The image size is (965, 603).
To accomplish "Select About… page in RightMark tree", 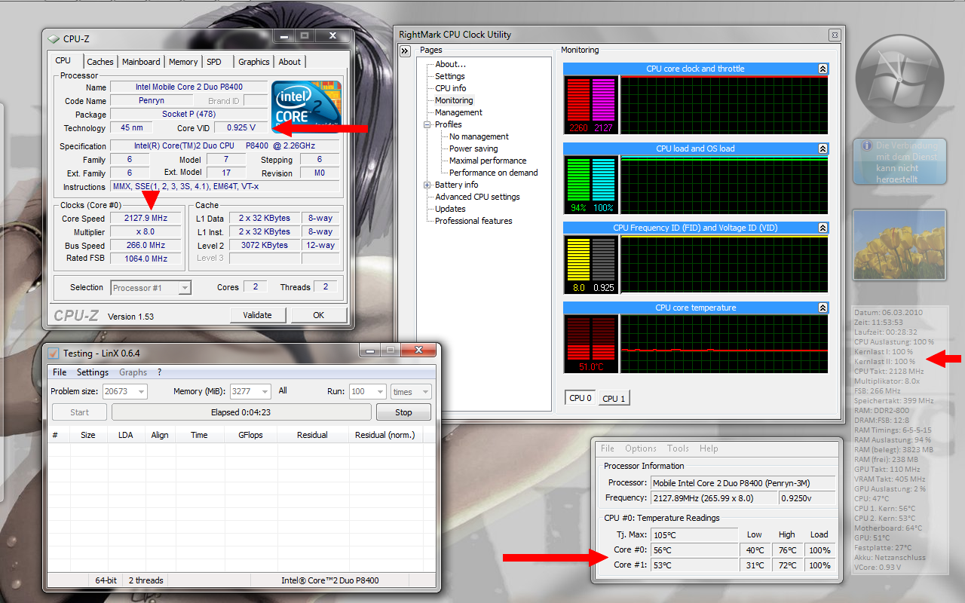I will tap(450, 64).
